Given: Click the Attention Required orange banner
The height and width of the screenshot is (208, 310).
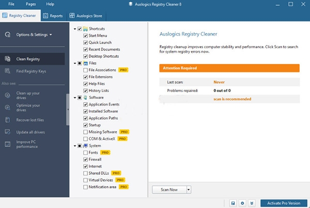Looking at the screenshot, I should point(229,68).
